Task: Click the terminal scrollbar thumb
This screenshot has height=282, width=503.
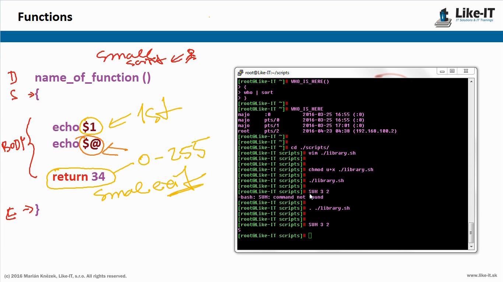Action: (x=471, y=232)
